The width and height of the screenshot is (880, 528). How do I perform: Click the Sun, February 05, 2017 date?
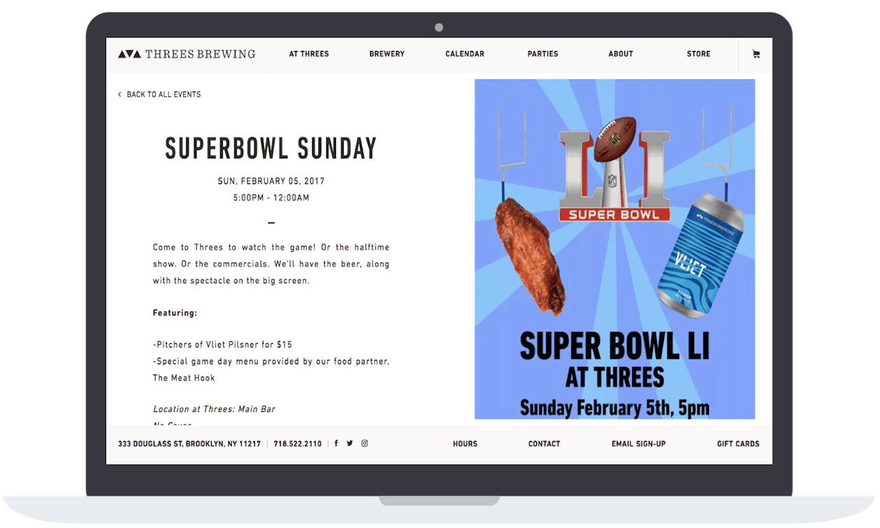pos(271,181)
